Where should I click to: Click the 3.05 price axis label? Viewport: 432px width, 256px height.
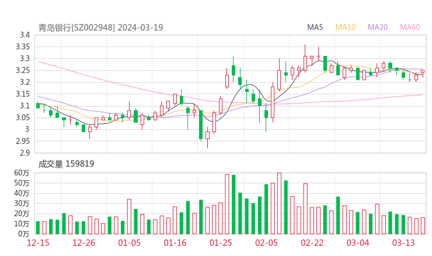[23, 118]
